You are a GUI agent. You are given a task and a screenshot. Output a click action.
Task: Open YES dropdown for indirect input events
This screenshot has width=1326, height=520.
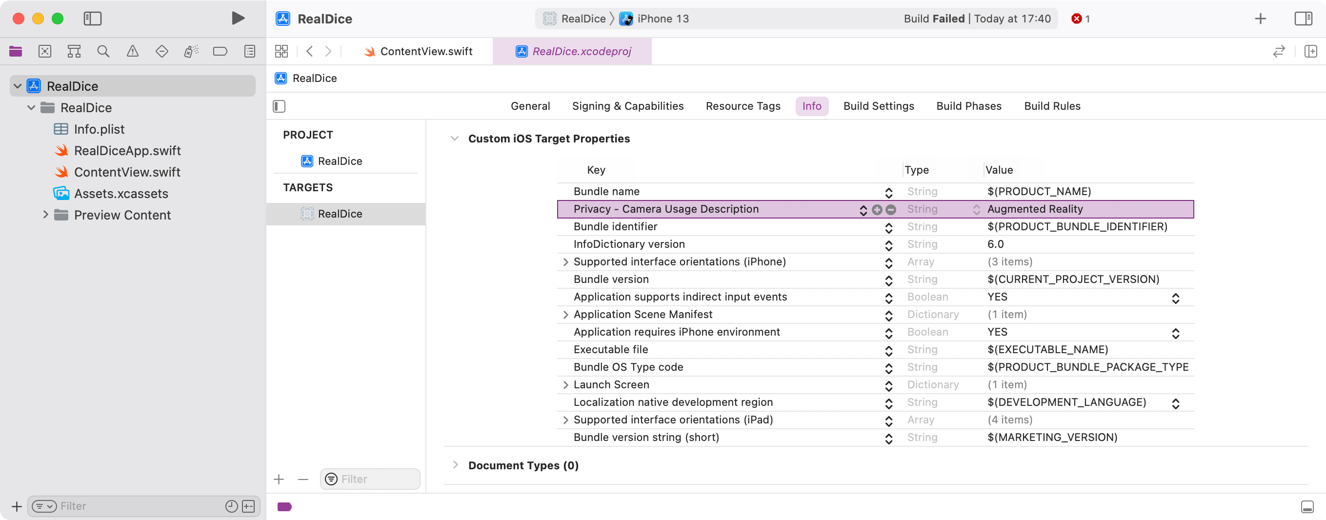pyautogui.click(x=1175, y=298)
